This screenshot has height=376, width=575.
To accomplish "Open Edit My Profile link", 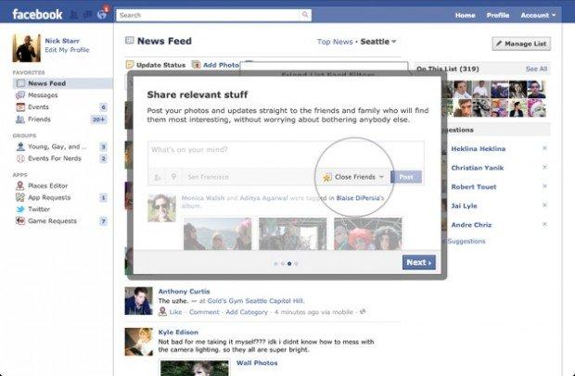I will click(x=67, y=50).
